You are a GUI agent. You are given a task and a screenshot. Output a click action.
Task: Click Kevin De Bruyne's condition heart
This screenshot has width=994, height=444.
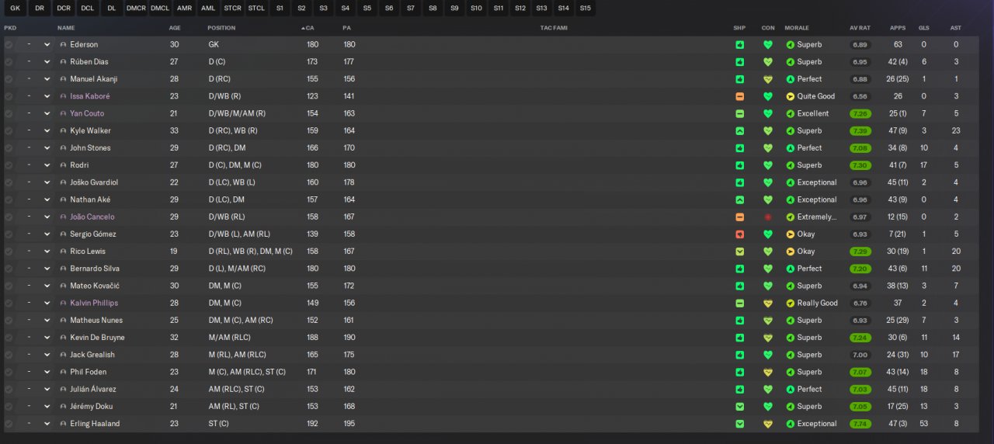768,338
